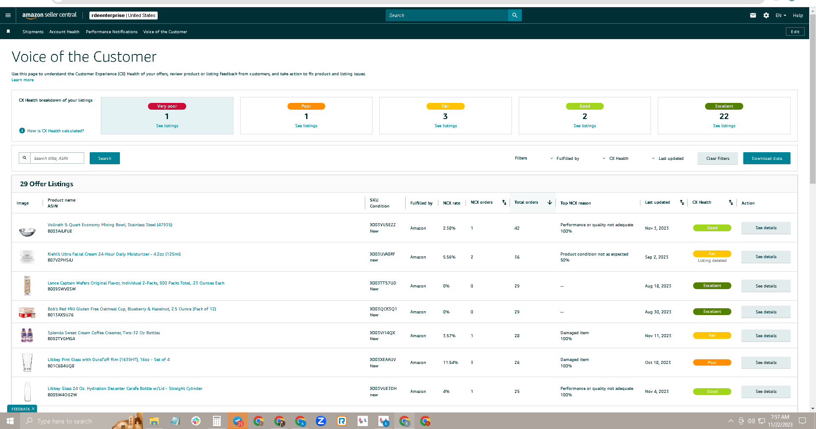816x429 pixels.
Task: Toggle the Total orders sort arrow
Action: (549, 202)
